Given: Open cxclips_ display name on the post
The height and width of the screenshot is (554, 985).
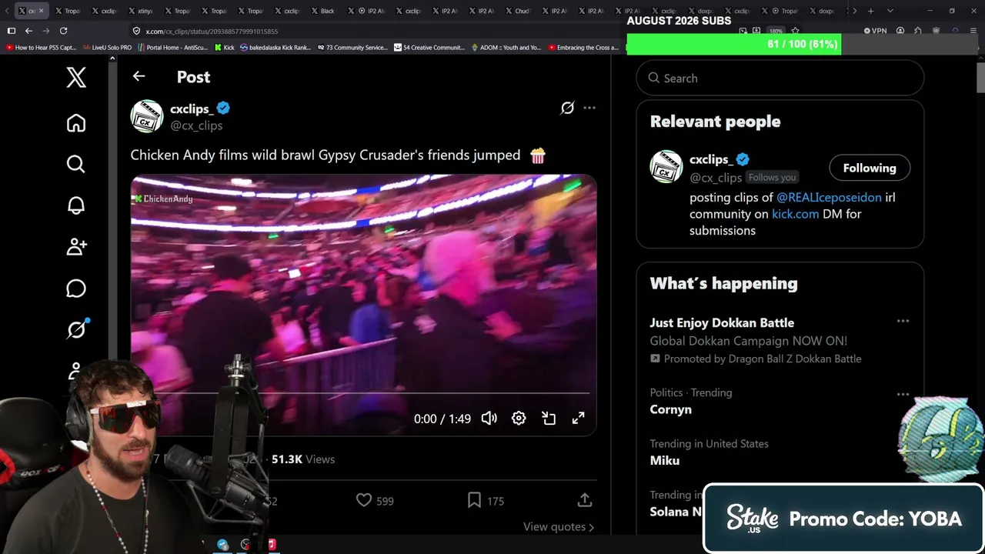Looking at the screenshot, I should click(192, 108).
